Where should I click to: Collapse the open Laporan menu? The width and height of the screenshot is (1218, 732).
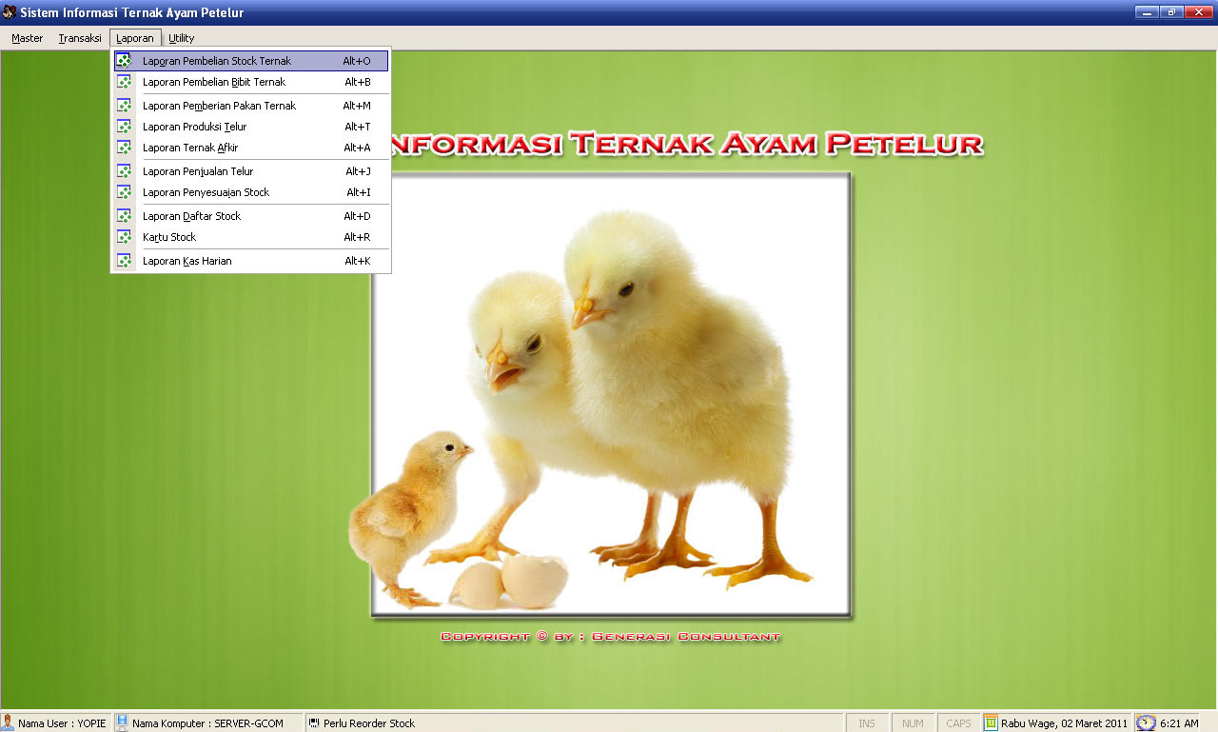(x=135, y=38)
